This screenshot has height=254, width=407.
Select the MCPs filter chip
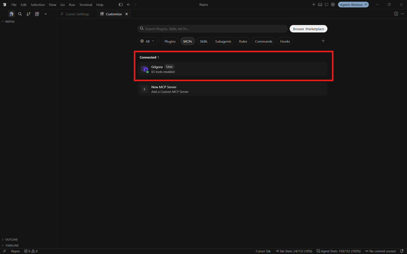coord(188,41)
